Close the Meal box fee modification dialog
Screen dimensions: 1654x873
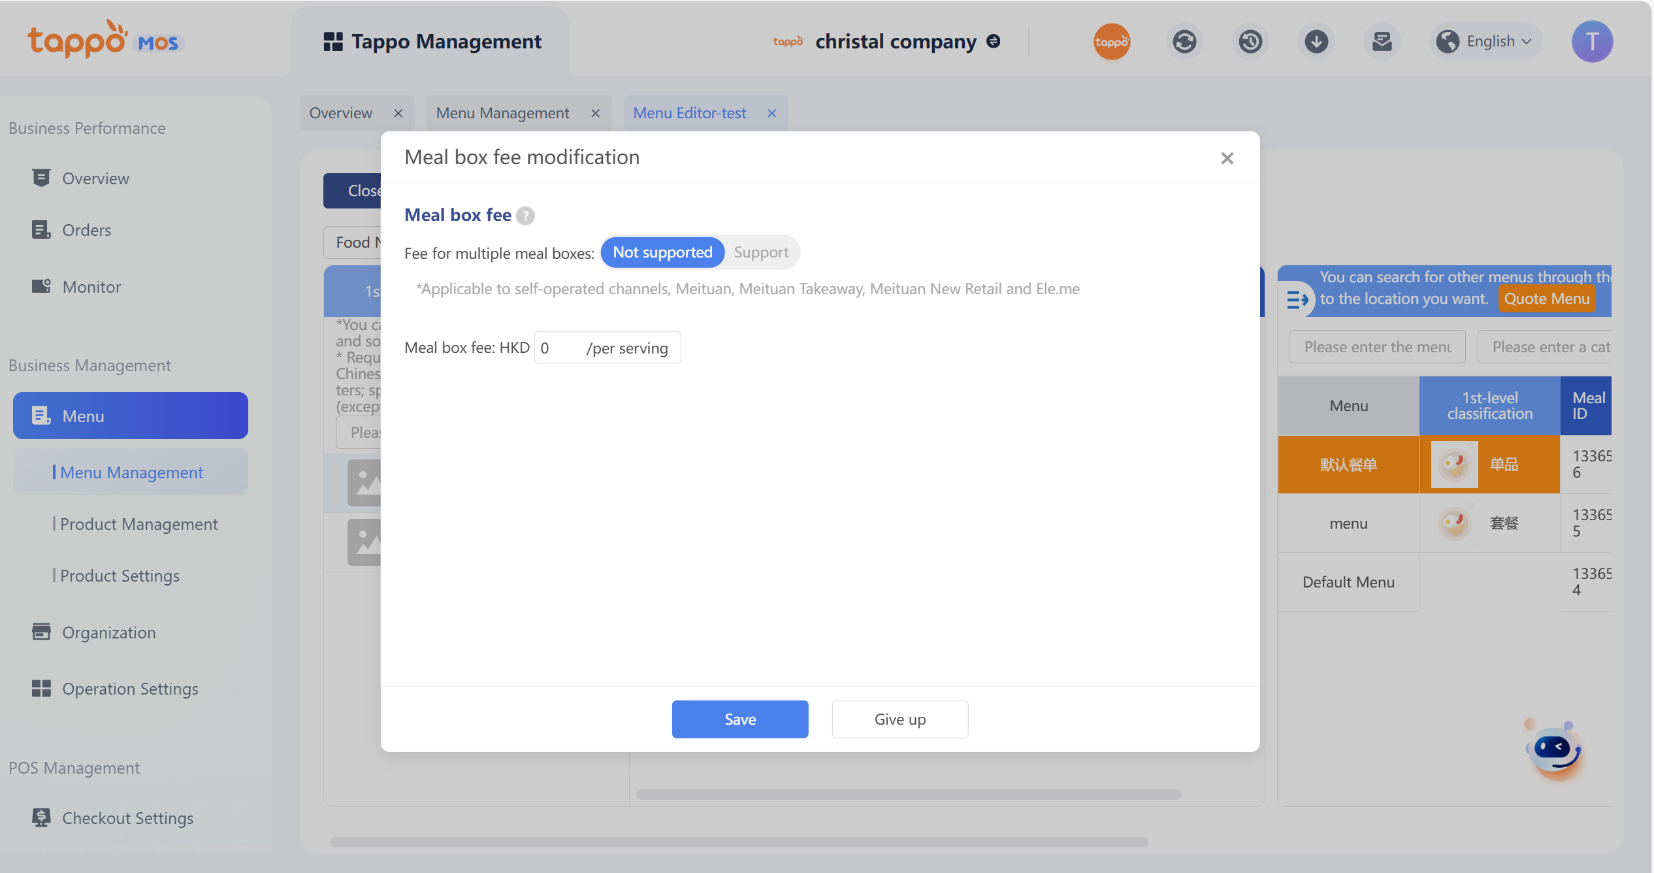click(x=1227, y=159)
